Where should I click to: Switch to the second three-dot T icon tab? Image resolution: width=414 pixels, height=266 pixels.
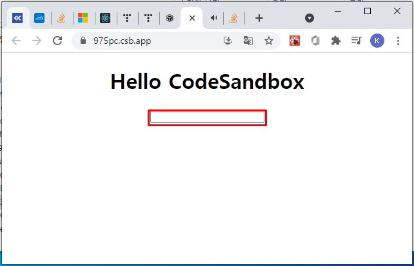(x=148, y=18)
